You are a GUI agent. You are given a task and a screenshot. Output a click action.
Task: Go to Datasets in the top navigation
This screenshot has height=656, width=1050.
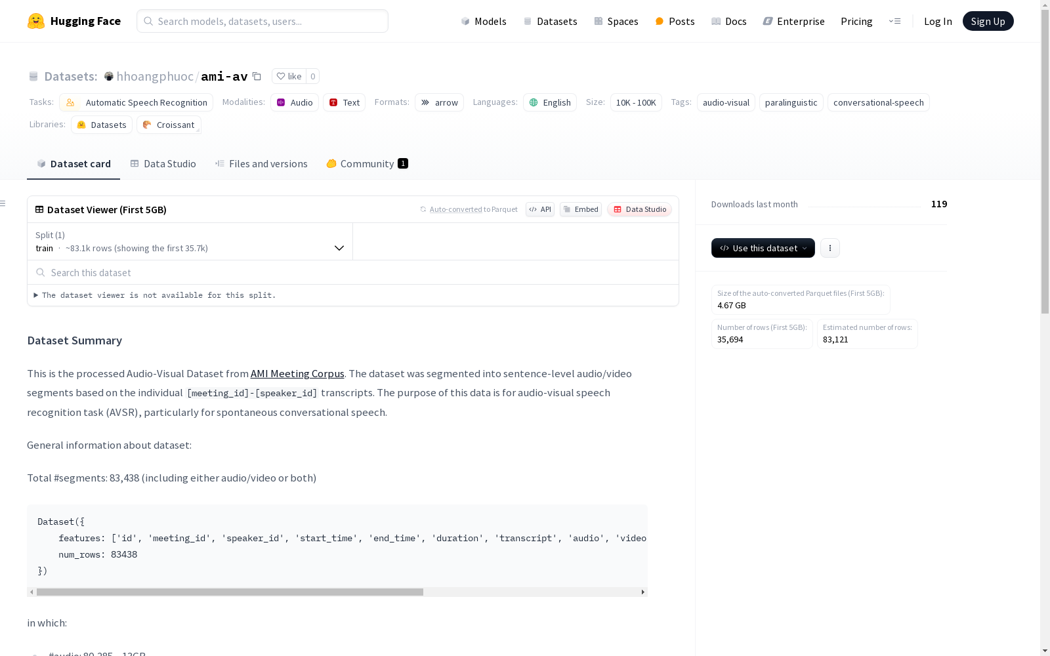pos(550,21)
